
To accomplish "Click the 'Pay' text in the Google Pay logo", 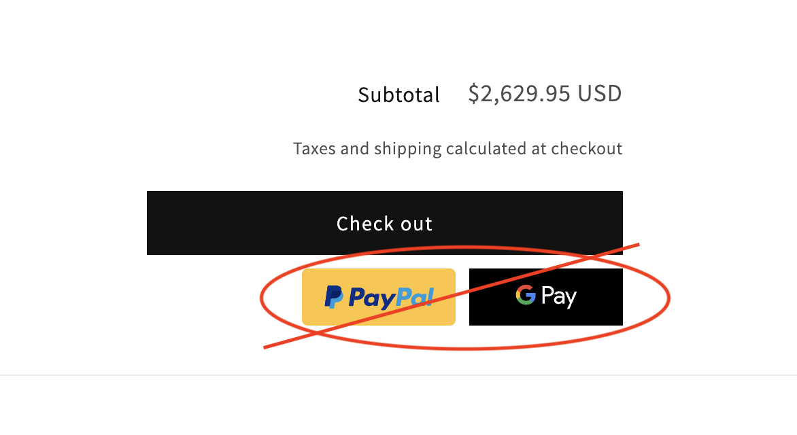I will pyautogui.click(x=560, y=296).
